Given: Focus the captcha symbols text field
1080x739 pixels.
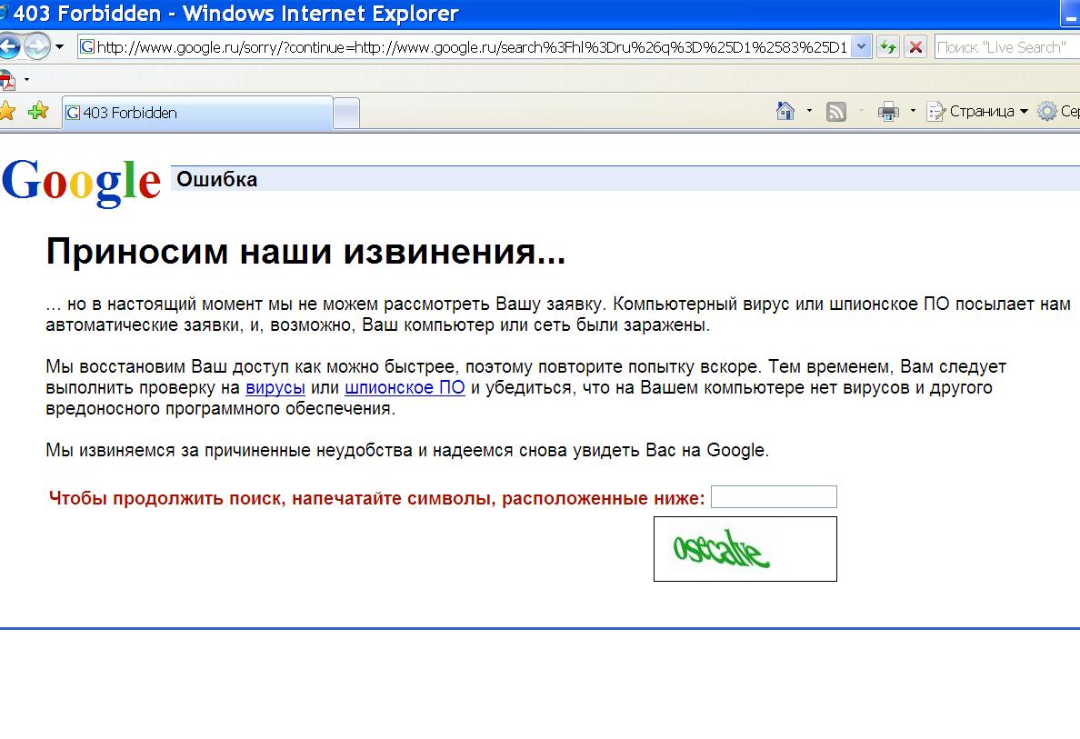Looking at the screenshot, I should click(774, 496).
